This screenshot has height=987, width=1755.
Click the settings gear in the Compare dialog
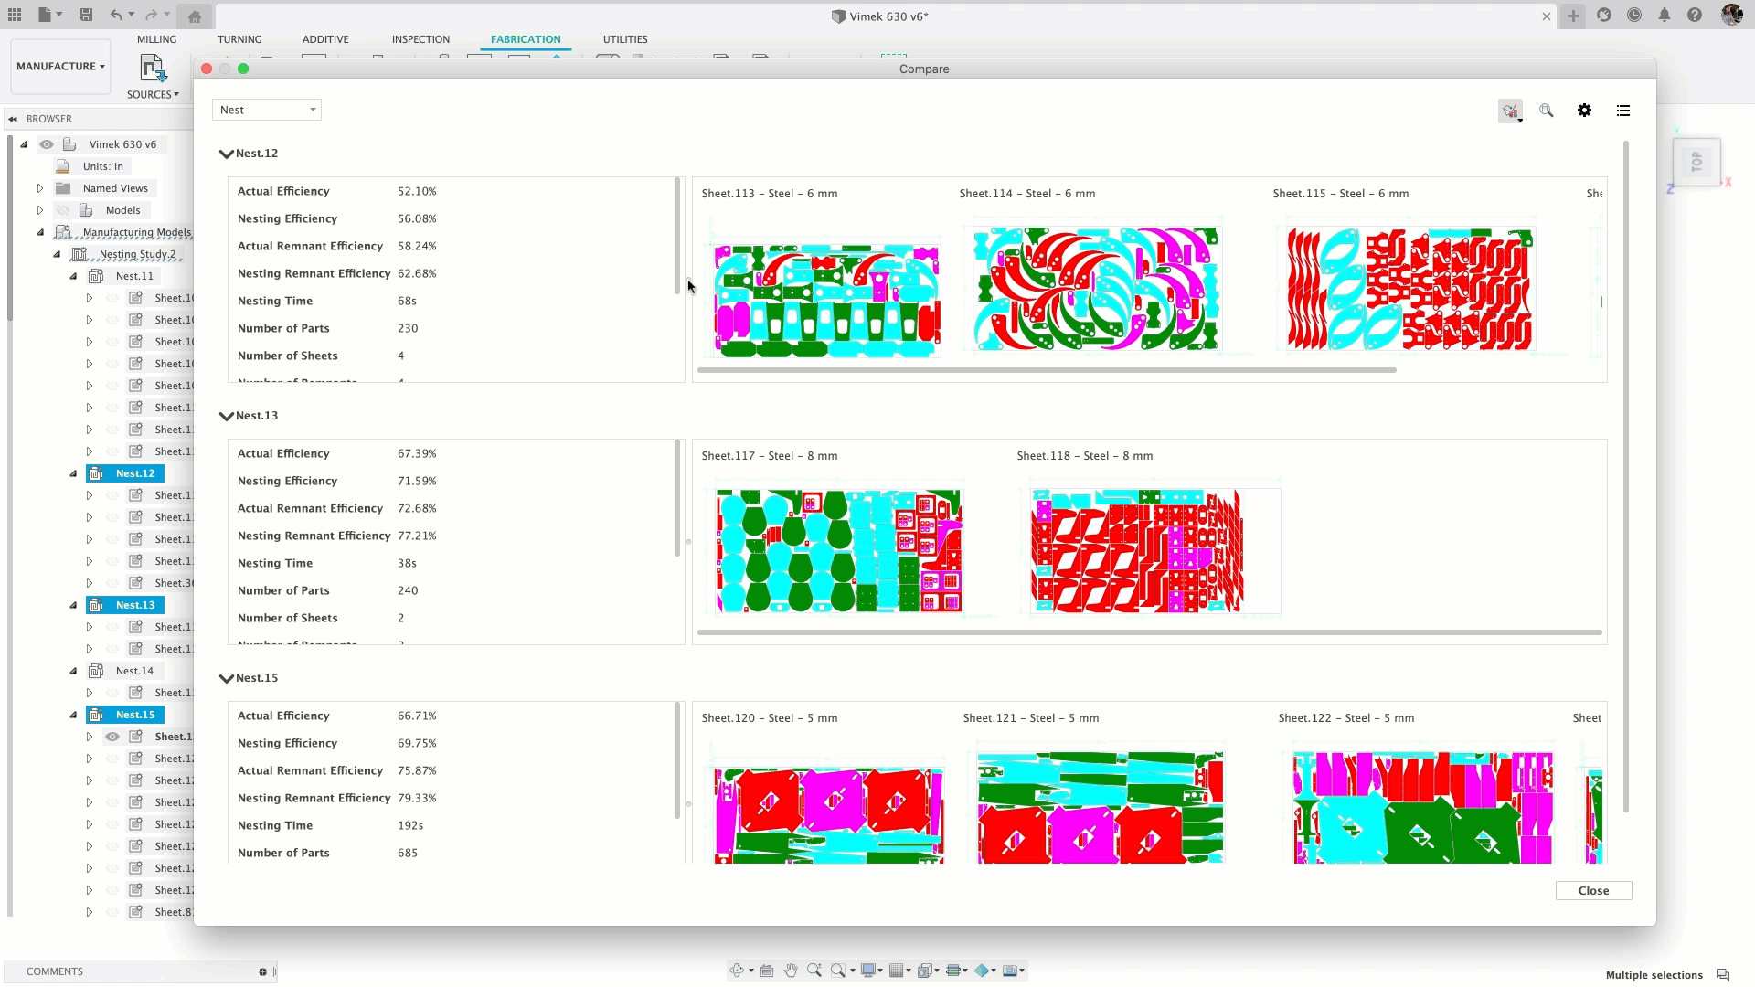1584,111
